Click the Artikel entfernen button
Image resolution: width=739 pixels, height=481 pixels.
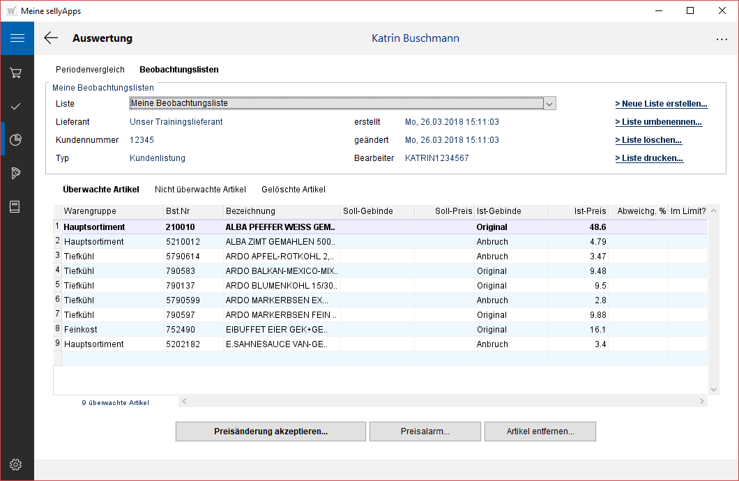click(x=540, y=432)
